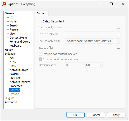Select Indexes in the options tree
This screenshot has width=129, height=121.
[10, 54]
